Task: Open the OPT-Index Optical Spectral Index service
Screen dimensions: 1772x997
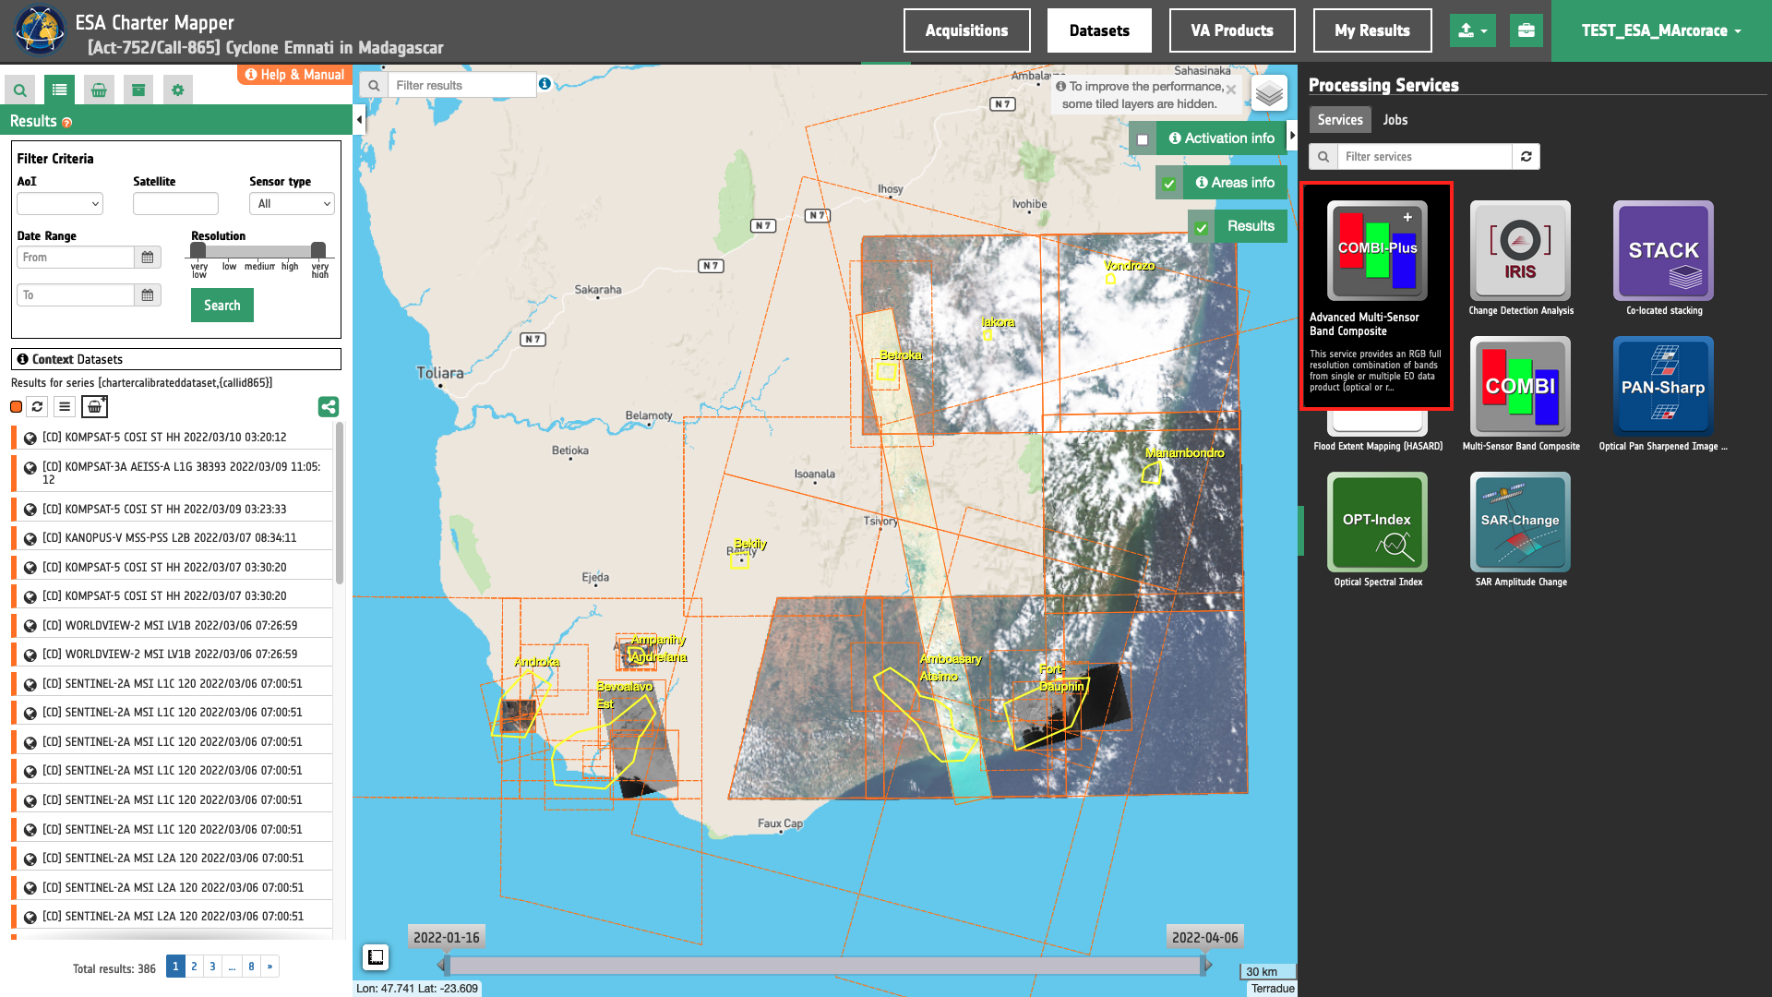Action: coord(1377,523)
